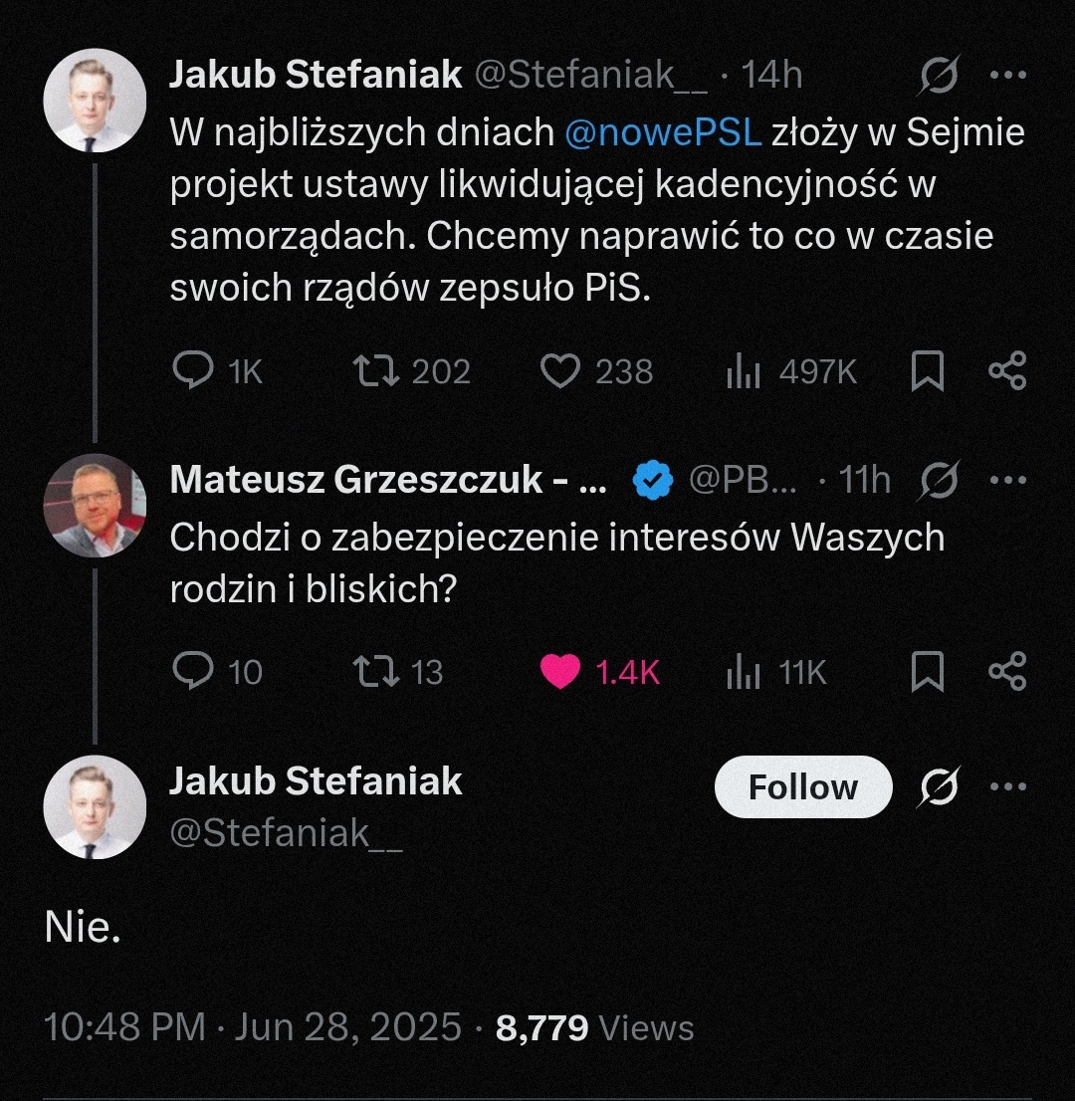1075x1101 pixels.
Task: Bookmark the first Jakub Stefaniak tweet
Action: click(x=927, y=371)
